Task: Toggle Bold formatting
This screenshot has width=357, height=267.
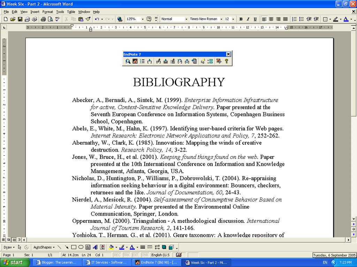Action: tap(241, 19)
